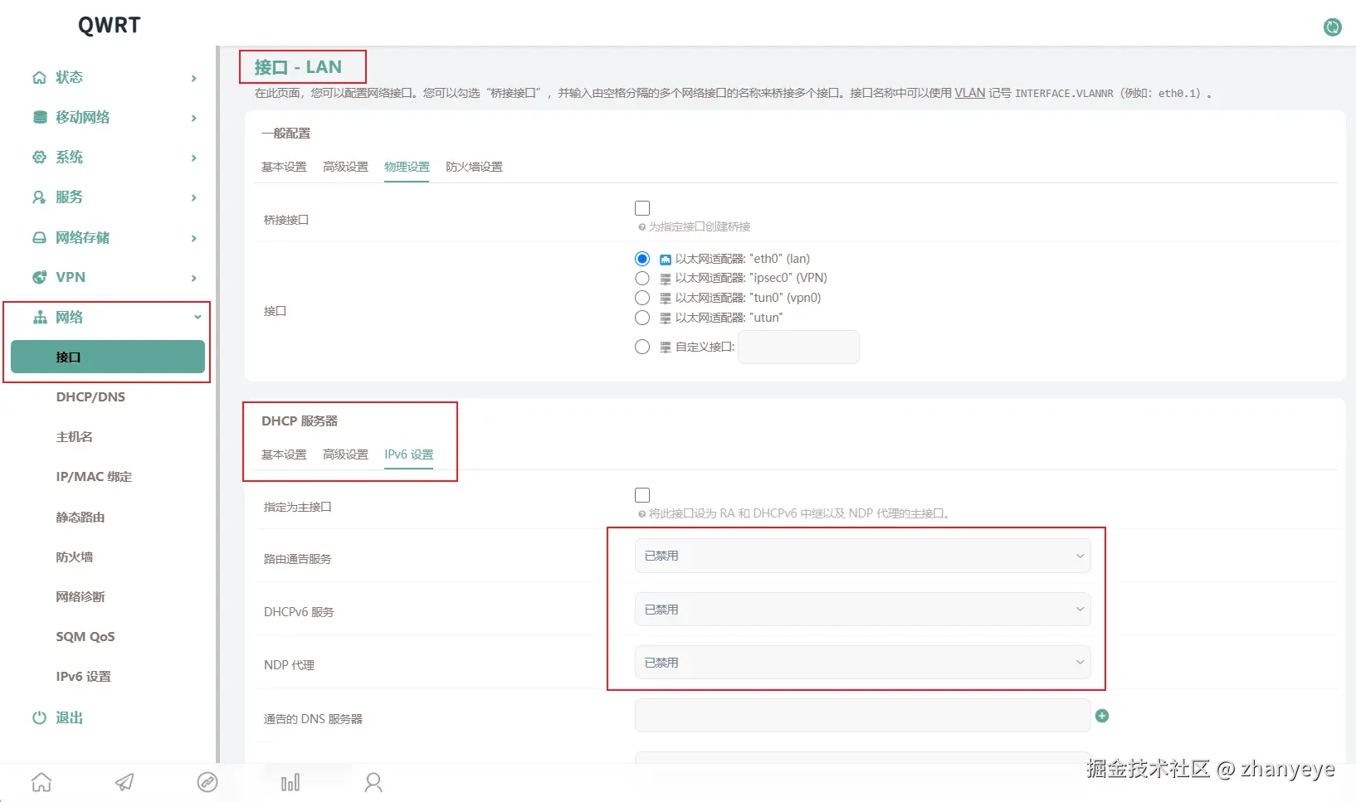
Task: Click the 自定义接口 adapter icon
Action: coord(666,348)
